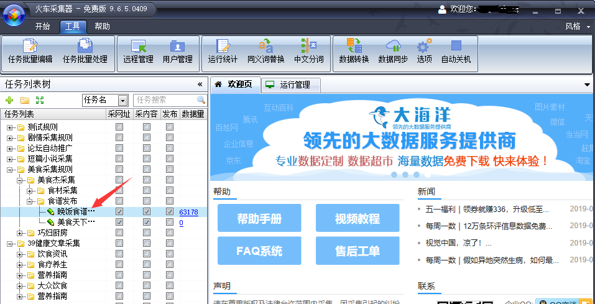Check 采网址 box for 测试规则

click(x=119, y=127)
